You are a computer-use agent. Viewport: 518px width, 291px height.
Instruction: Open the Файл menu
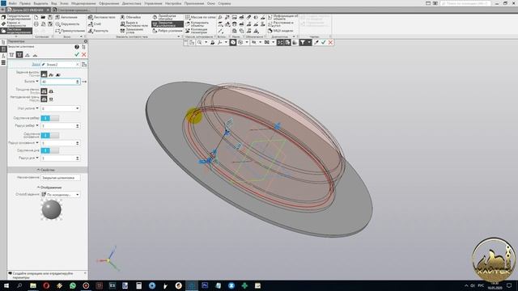(x=13, y=3)
